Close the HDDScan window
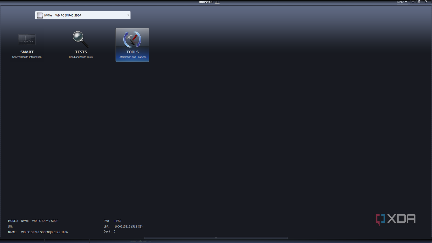Viewport: 432px width, 243px height. (426, 2)
